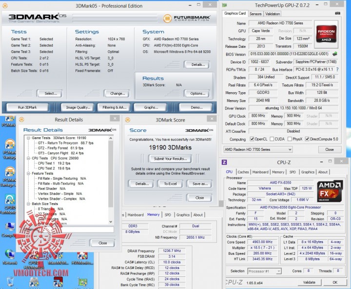The height and width of the screenshot is (289, 351).
Task: Click system Details button in 3DMark05
Action: coord(198,64)
